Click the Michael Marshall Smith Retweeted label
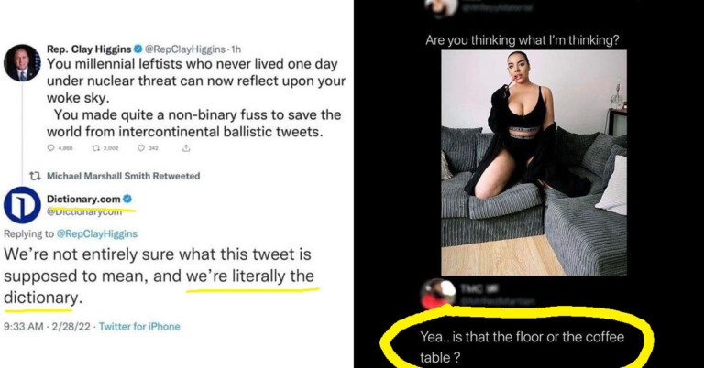 (124, 176)
